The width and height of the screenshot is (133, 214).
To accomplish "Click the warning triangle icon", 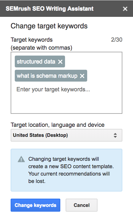I will point(21,159).
